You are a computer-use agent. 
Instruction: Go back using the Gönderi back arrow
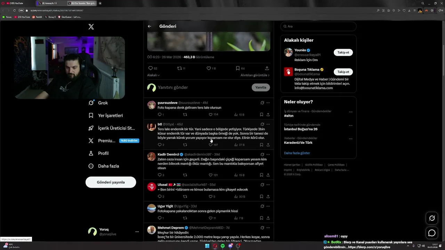pos(149,26)
